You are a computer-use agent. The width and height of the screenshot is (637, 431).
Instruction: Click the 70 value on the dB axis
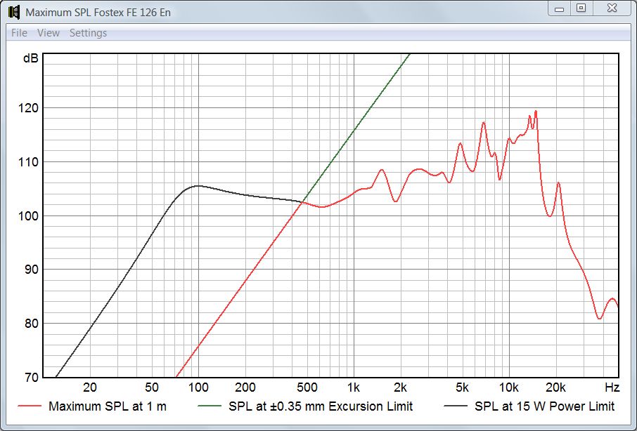tap(30, 378)
